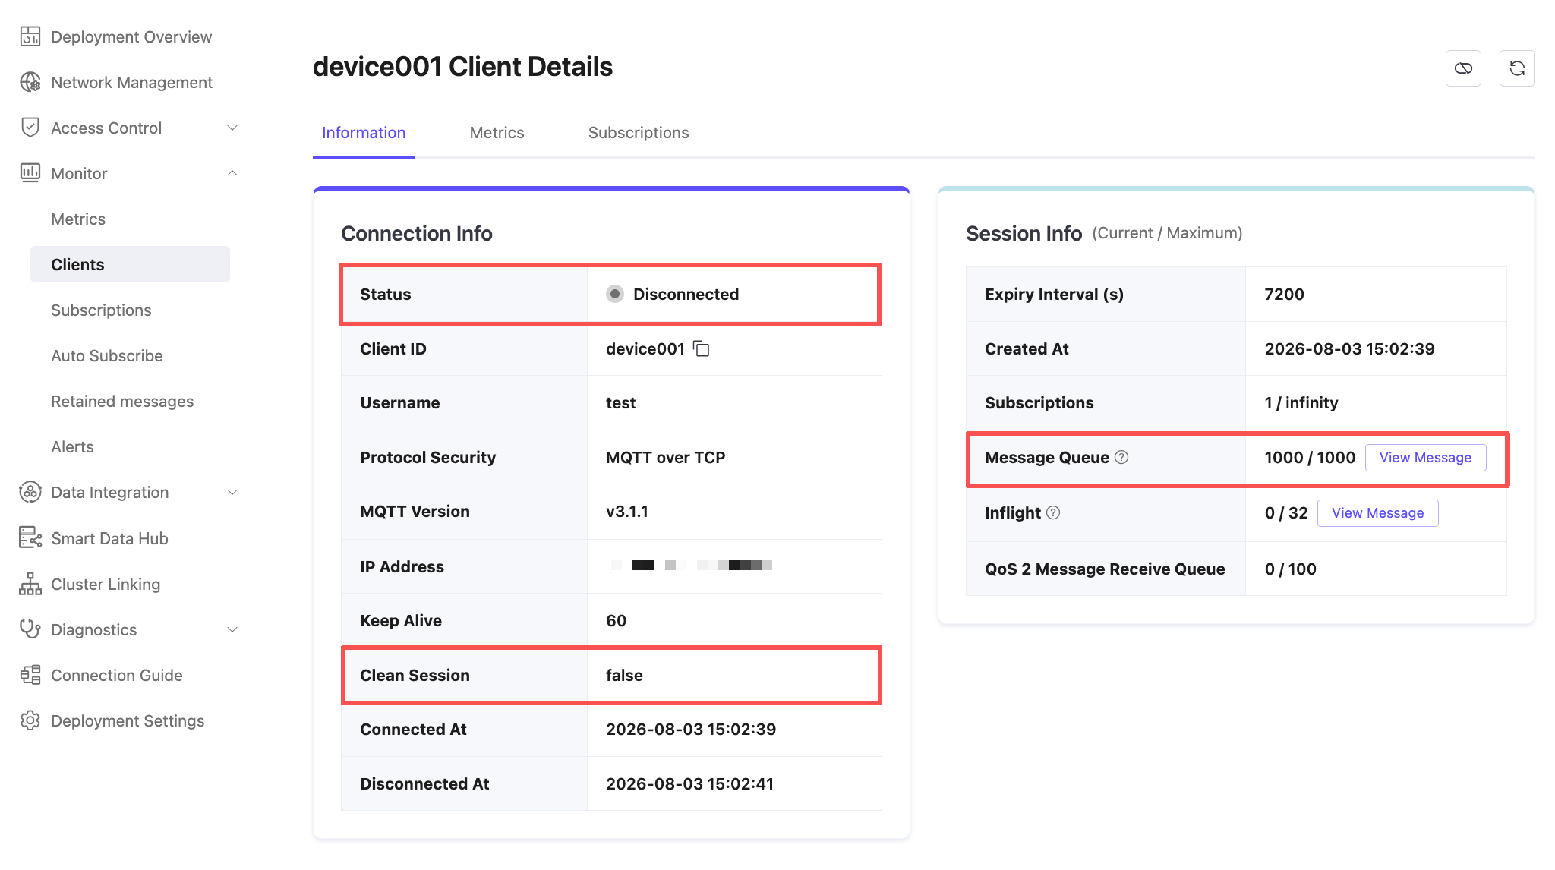Open Message Queue help tooltip icon
Image resolution: width=1555 pixels, height=870 pixels.
(x=1121, y=457)
